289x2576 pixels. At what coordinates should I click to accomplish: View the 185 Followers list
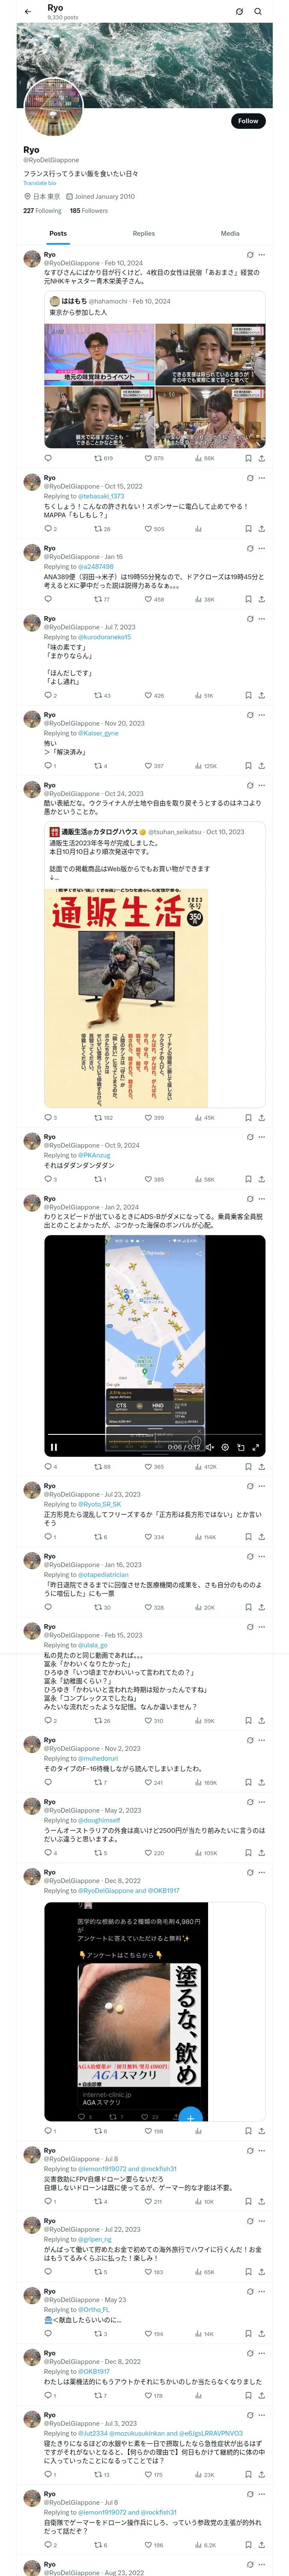89,211
